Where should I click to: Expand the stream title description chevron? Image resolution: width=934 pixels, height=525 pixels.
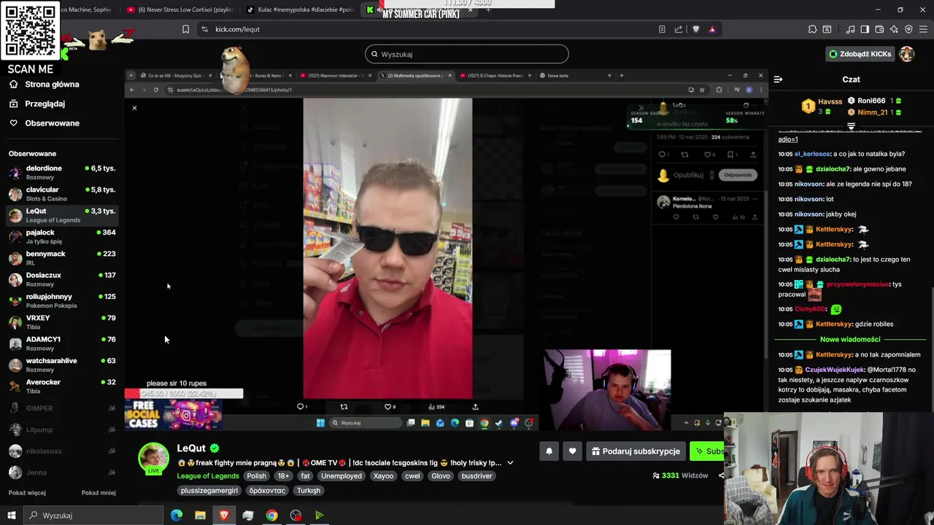coord(510,463)
